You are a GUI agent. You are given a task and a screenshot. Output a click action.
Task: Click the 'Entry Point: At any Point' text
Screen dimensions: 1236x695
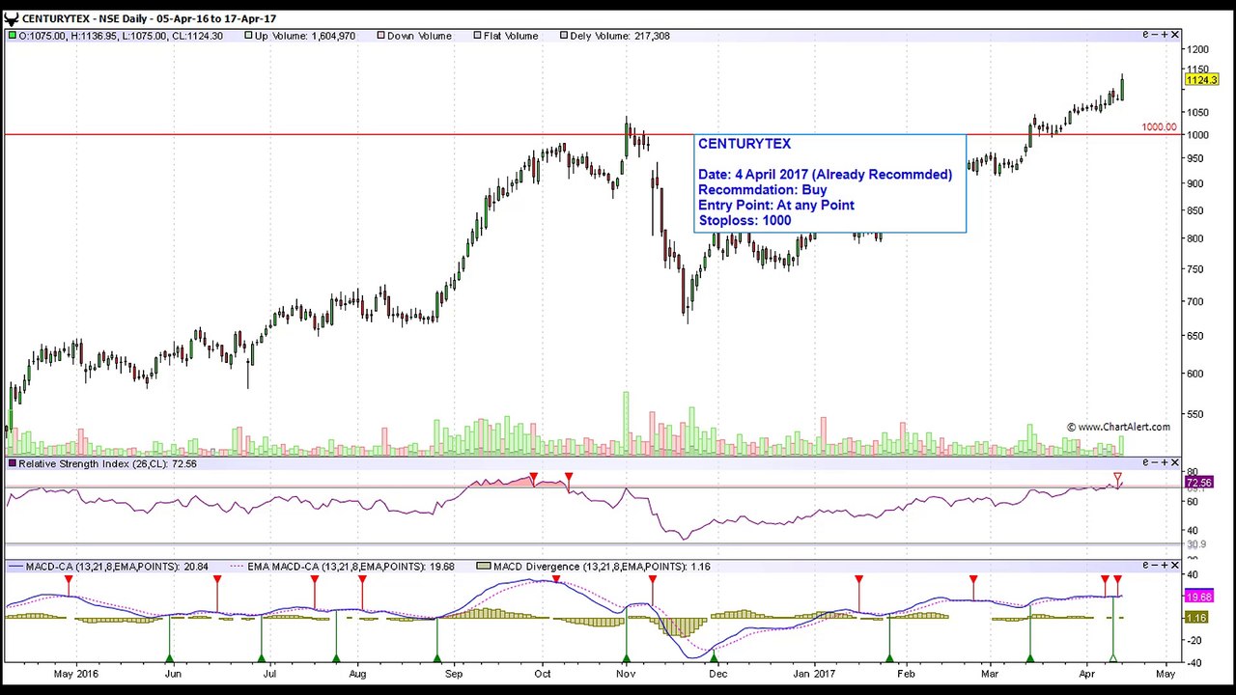point(776,205)
